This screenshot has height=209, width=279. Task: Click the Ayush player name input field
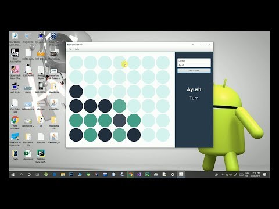[x=194, y=65]
